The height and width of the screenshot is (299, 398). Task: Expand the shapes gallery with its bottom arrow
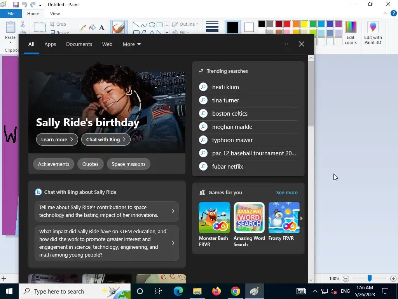[167, 33]
